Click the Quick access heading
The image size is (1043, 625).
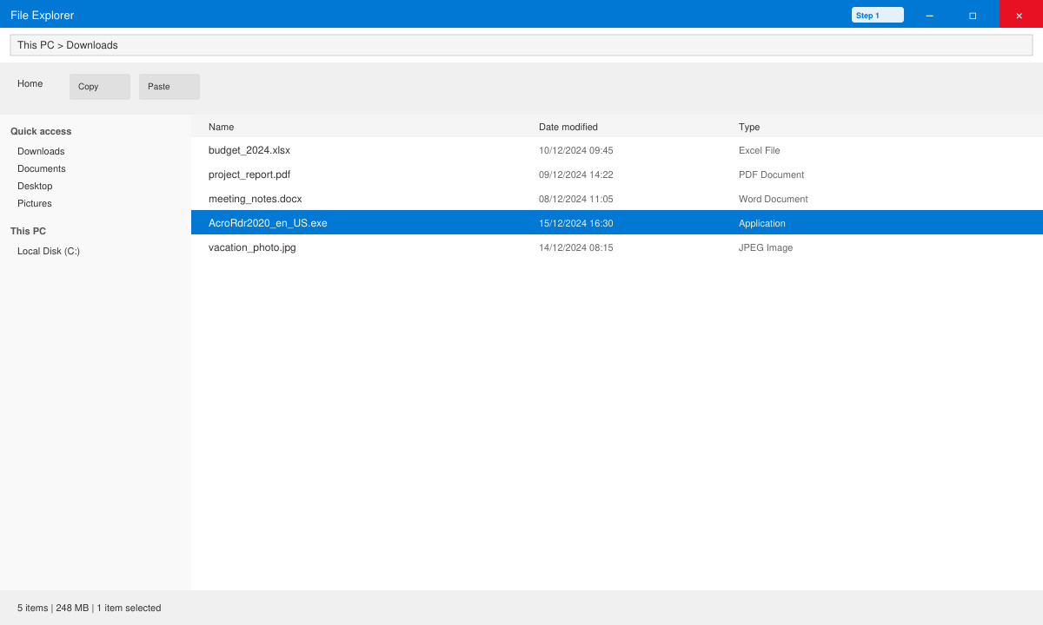pyautogui.click(x=41, y=131)
